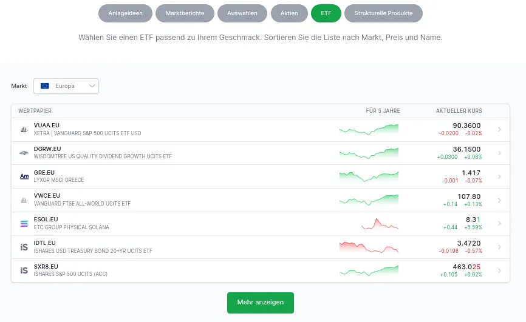Open VWCE.EU details via row chevron
Screen dimensions: 526x322
click(x=499, y=200)
